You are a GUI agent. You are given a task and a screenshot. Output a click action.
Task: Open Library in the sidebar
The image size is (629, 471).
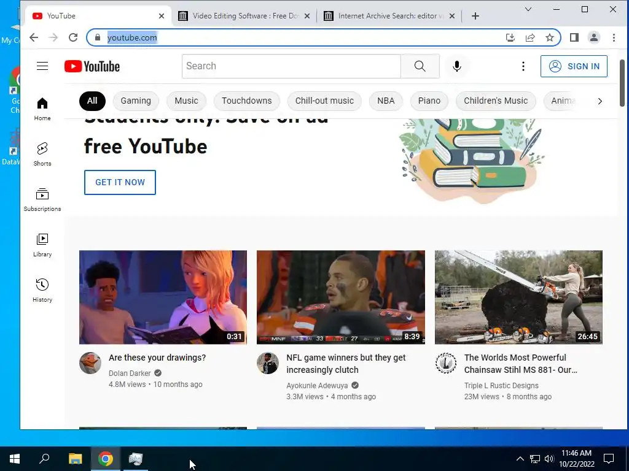tap(42, 245)
